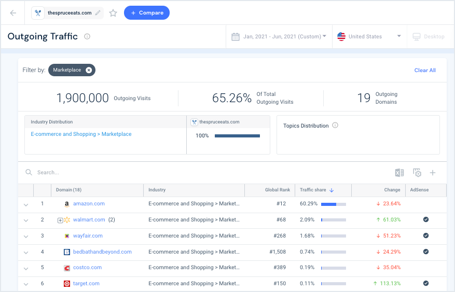
Task: Click the Compare button
Action: [x=147, y=13]
